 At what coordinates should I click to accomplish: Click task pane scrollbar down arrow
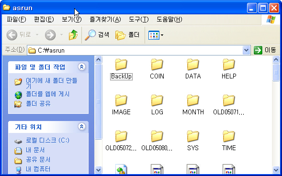(x=98, y=170)
